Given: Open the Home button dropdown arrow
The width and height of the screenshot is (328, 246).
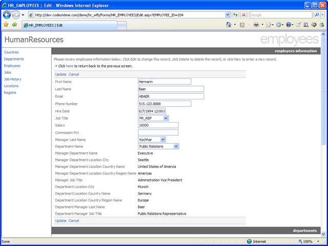Looking at the screenshot, I should click(x=235, y=25).
